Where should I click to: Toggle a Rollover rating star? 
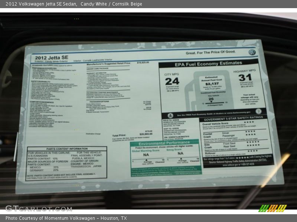tap(252, 151)
